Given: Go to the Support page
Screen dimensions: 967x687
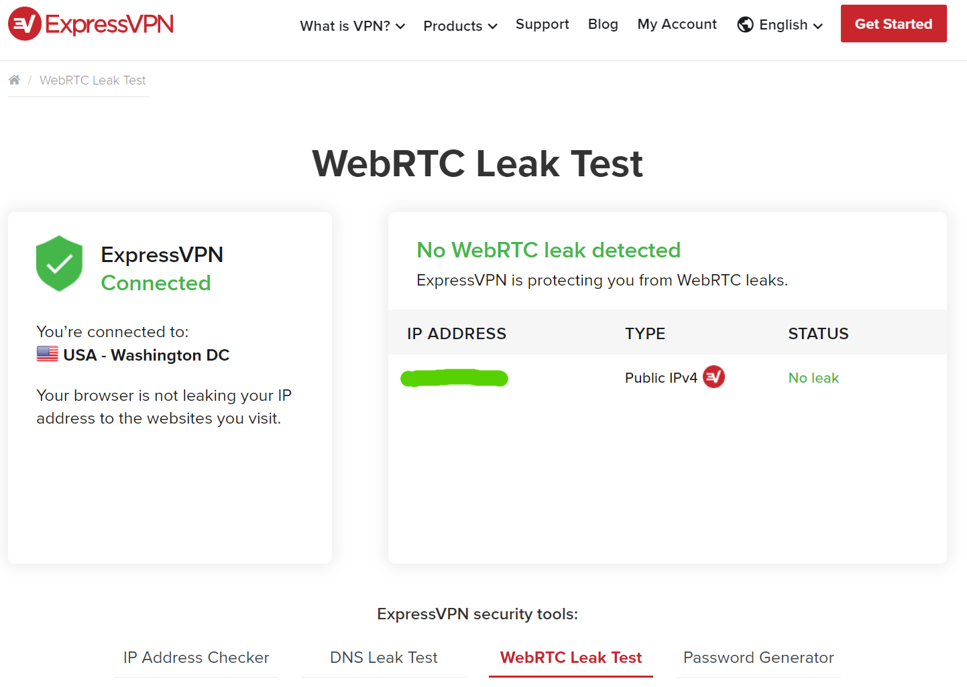Looking at the screenshot, I should pyautogui.click(x=542, y=24).
